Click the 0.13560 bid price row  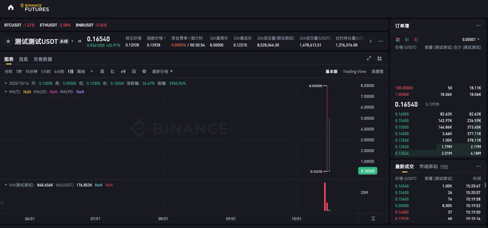click(x=438, y=140)
